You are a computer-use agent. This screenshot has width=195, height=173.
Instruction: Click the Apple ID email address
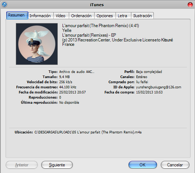(159, 87)
